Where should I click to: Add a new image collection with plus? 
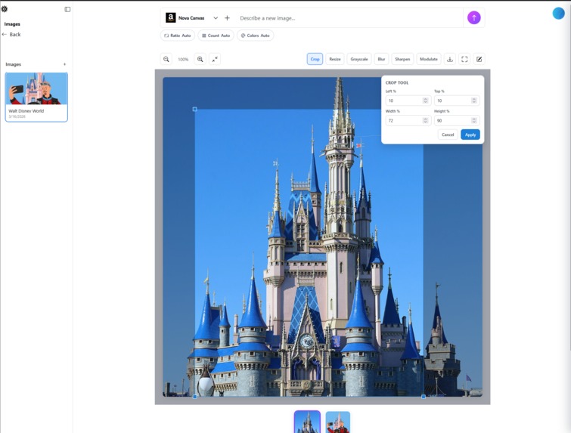pos(64,64)
